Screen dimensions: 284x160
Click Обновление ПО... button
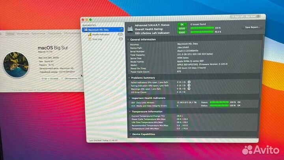[x=73, y=78]
